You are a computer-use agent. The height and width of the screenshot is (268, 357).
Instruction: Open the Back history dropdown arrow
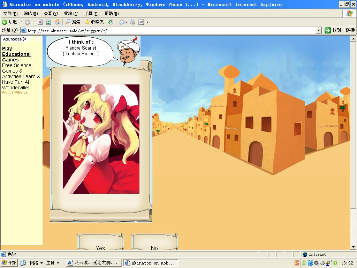[21, 22]
